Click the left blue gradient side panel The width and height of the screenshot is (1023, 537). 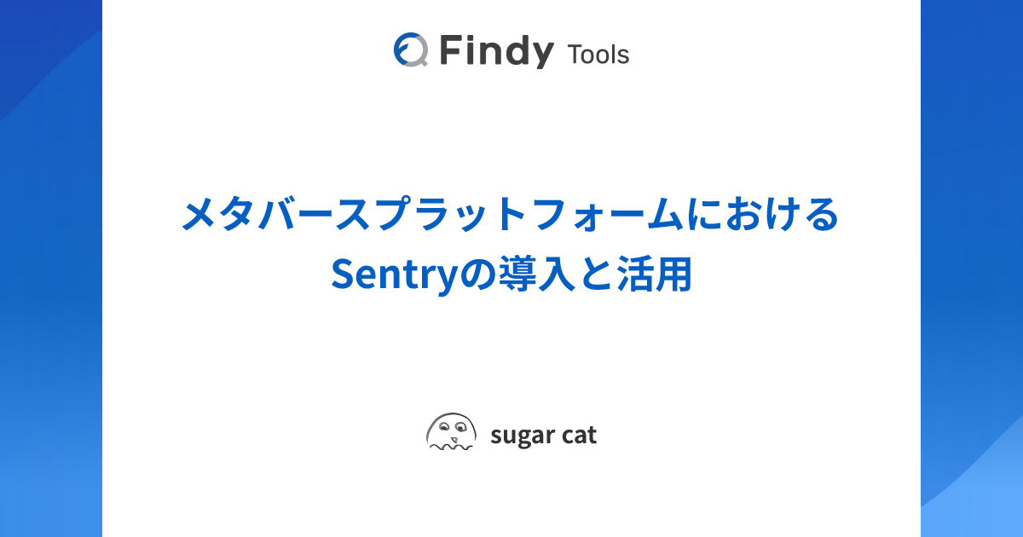point(50,298)
